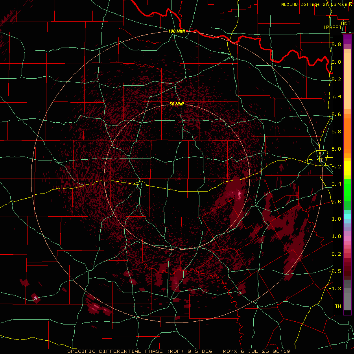Screen dimensions: 354x354
Task: Click the 0.2 legend scale value
Action: (336, 254)
